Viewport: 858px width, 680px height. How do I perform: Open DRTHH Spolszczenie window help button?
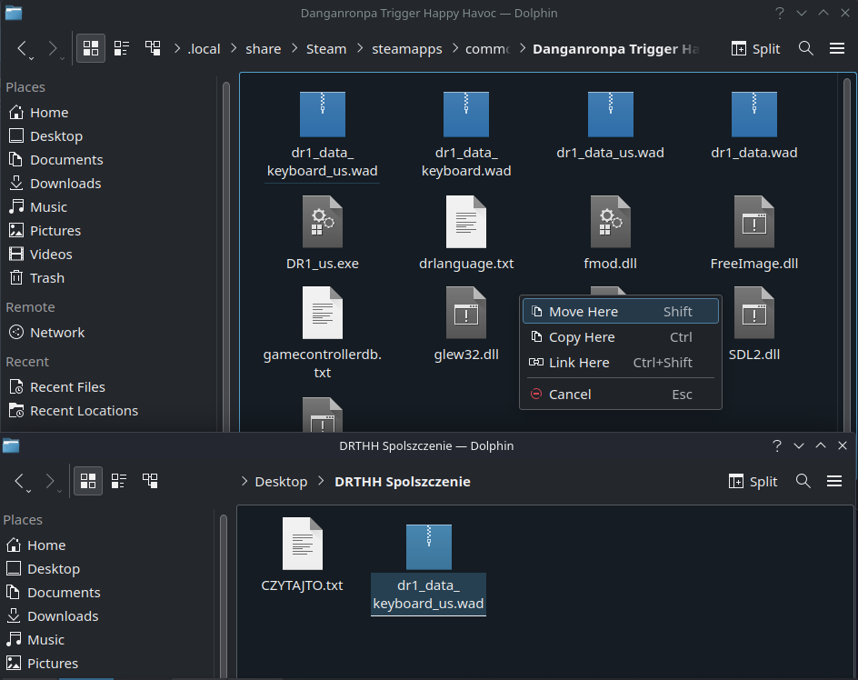click(776, 445)
